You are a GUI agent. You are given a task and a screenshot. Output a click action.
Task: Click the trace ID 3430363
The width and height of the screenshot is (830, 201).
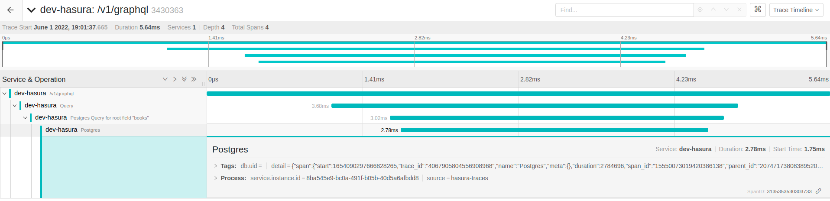(167, 10)
